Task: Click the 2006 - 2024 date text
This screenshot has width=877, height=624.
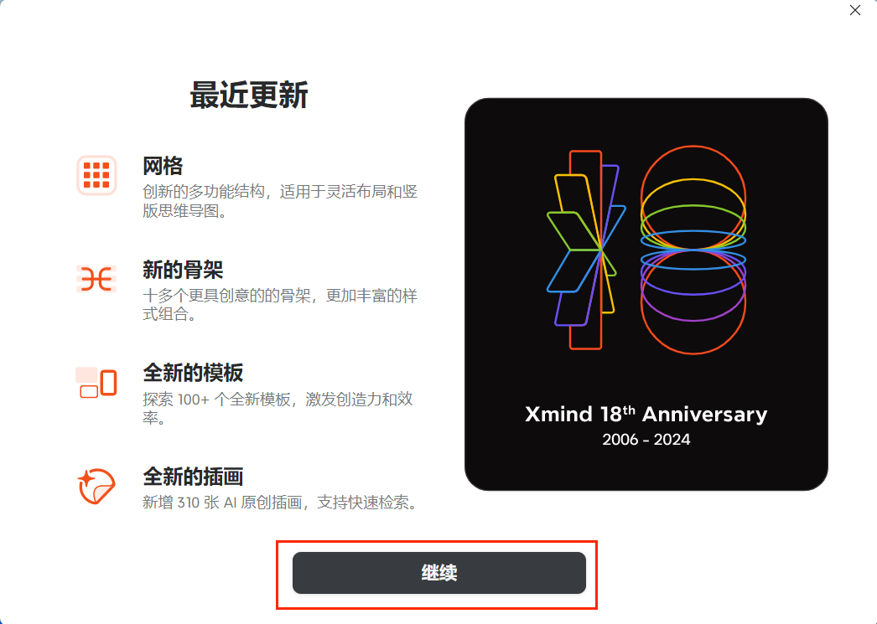Action: point(646,440)
